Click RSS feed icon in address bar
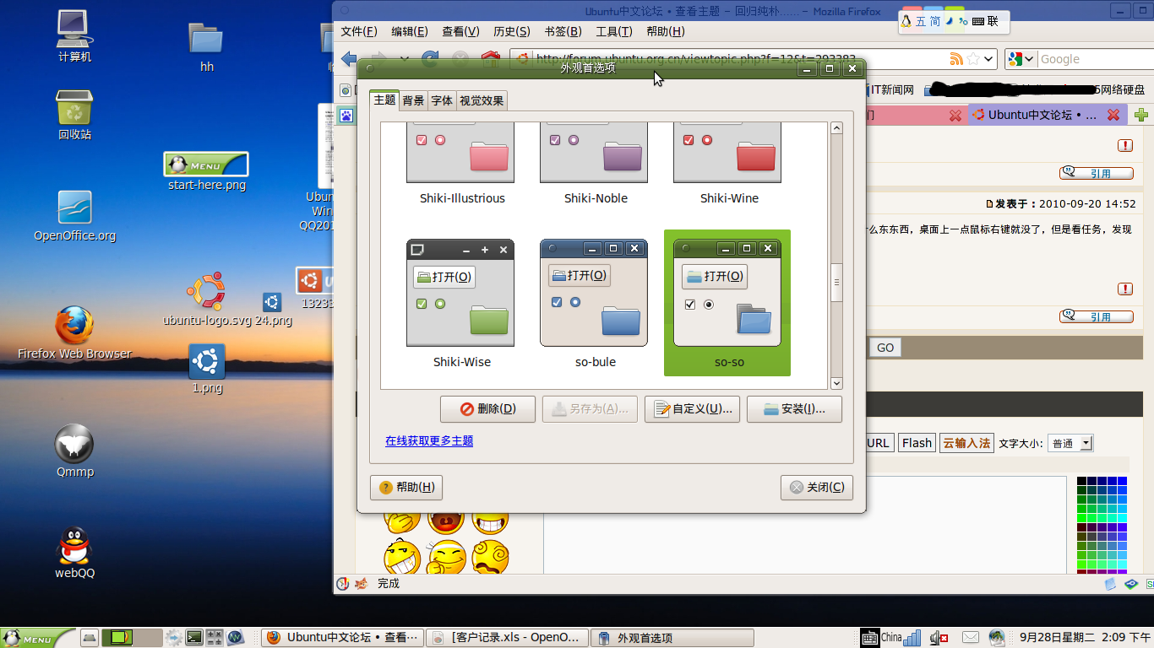This screenshot has width=1154, height=648. (x=956, y=59)
